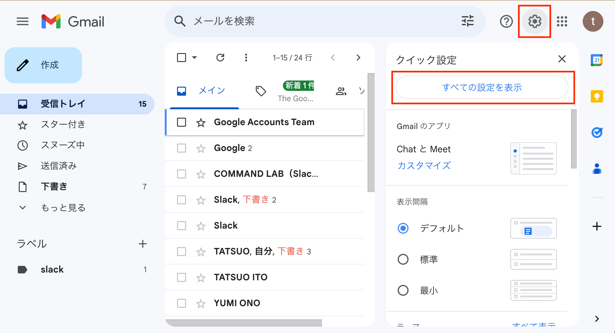Click the Gmail logo

click(73, 22)
